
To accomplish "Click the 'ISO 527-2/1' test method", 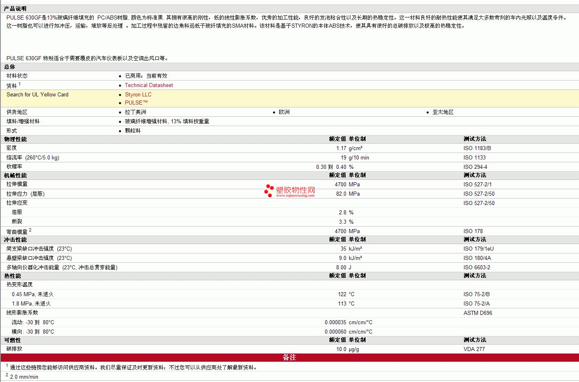I will 478,185.
